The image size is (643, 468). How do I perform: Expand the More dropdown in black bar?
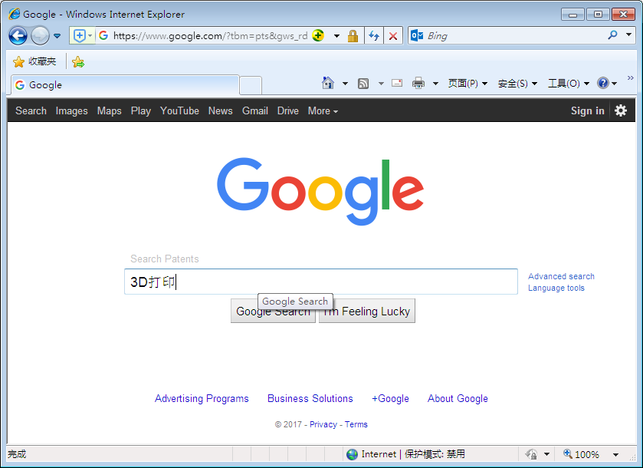323,110
